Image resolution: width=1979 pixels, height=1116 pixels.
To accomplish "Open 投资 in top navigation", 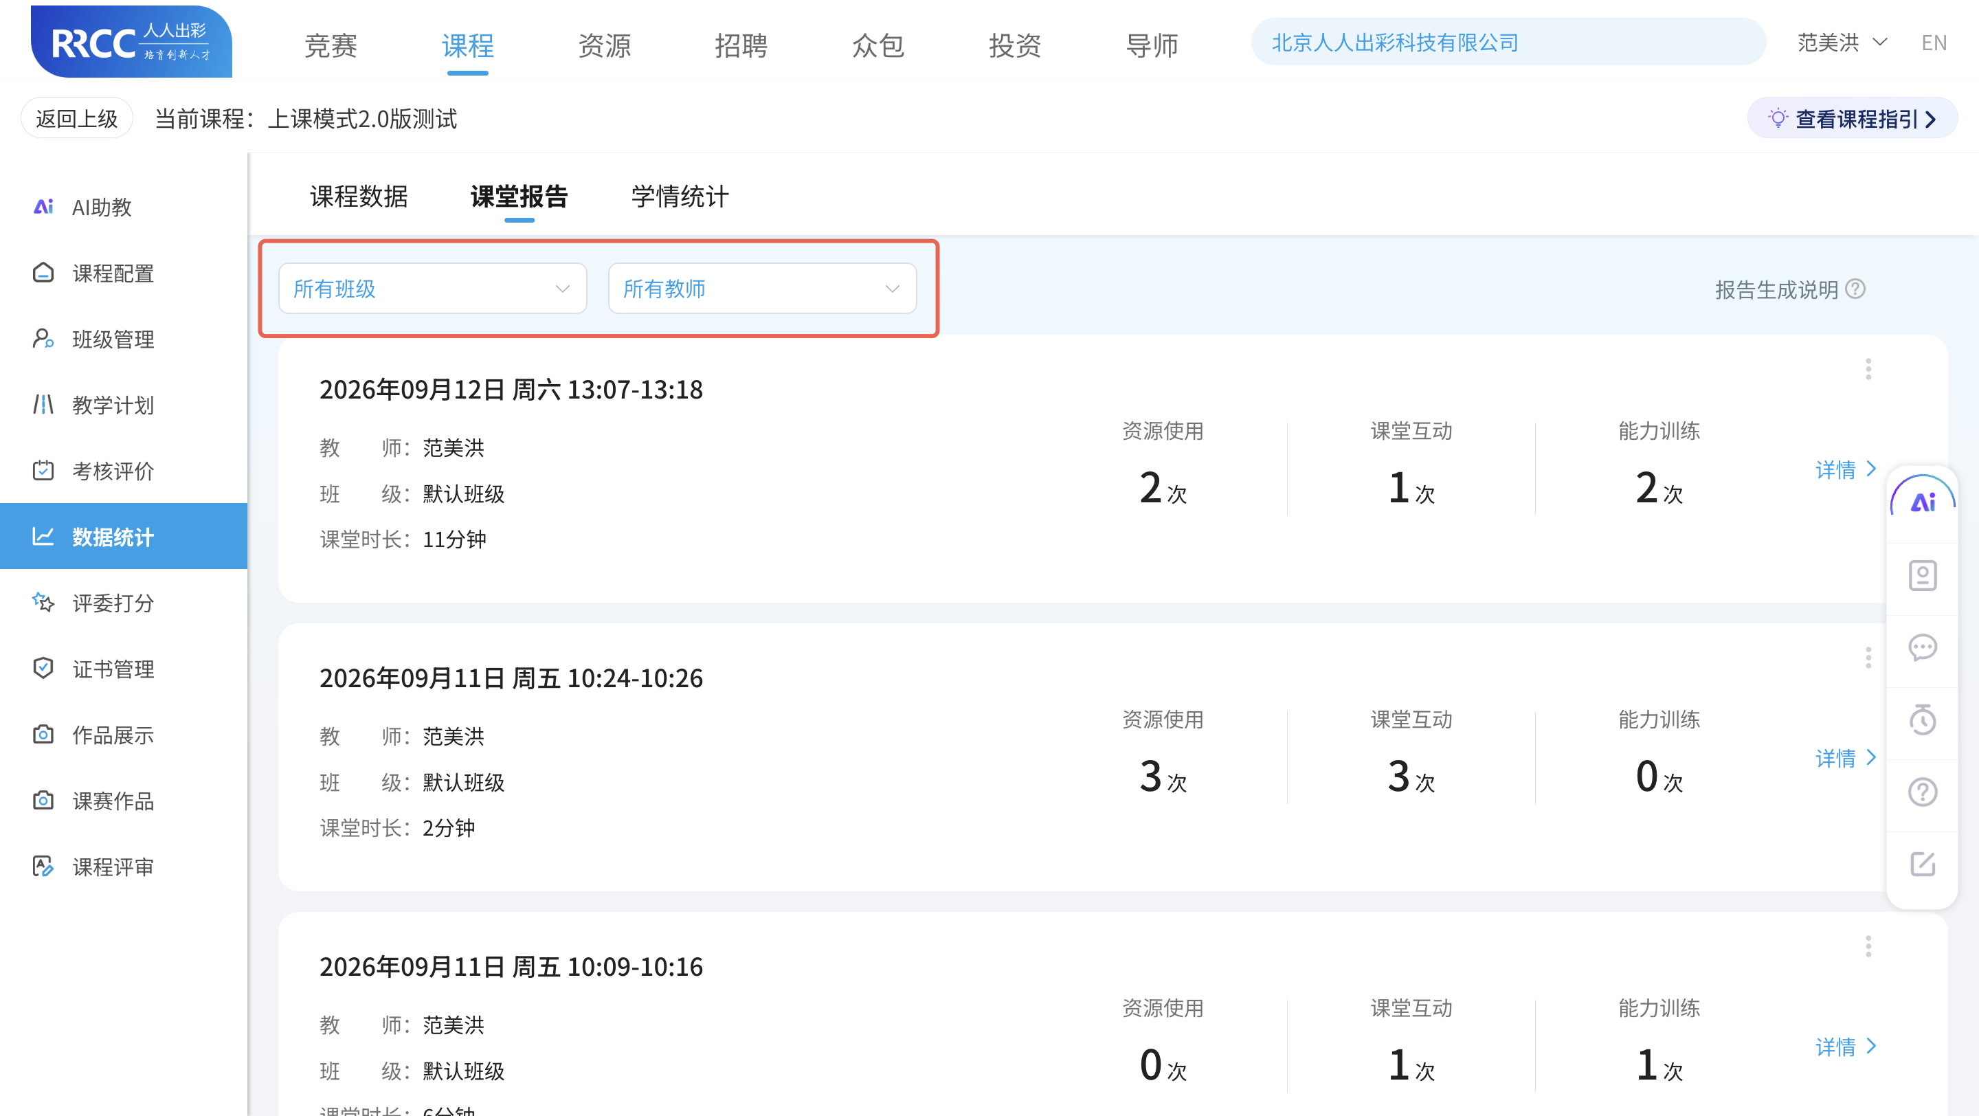I will (1015, 45).
